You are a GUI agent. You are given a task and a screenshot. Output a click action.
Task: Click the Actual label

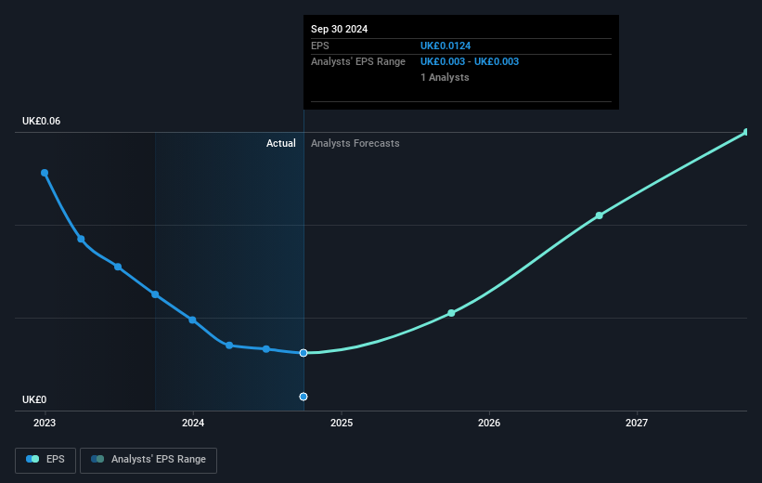(281, 143)
